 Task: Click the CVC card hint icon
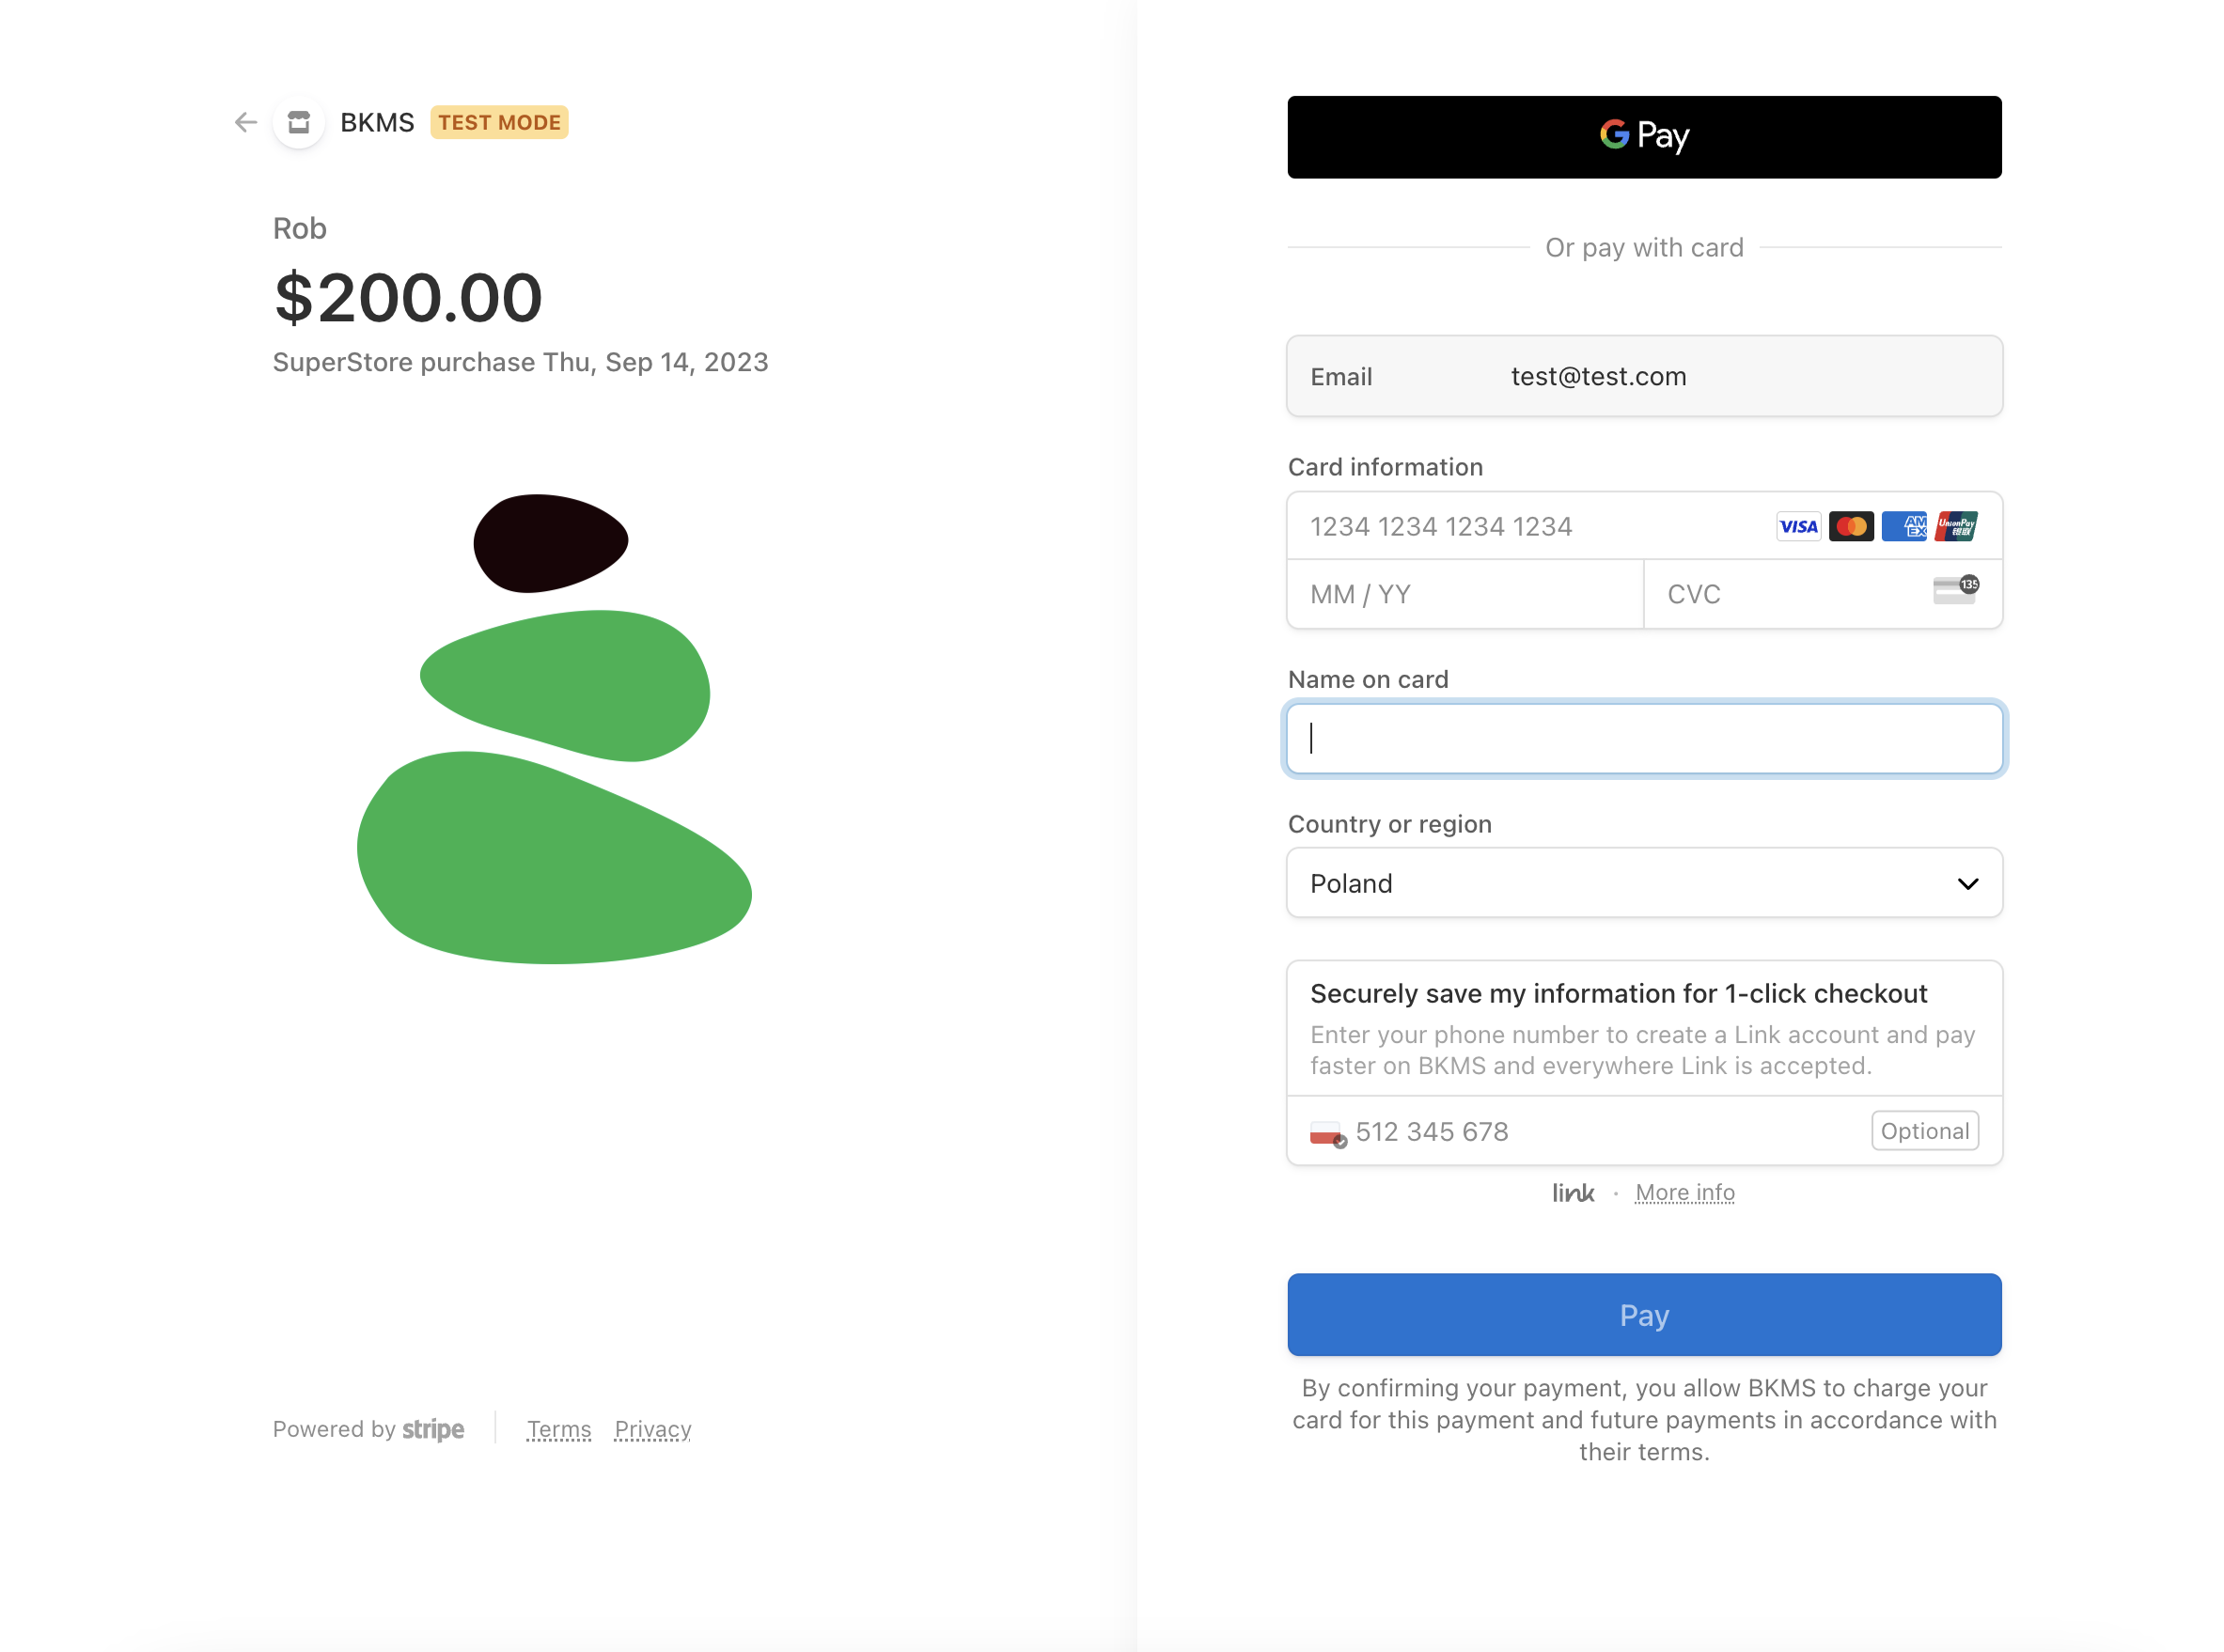[1955, 590]
